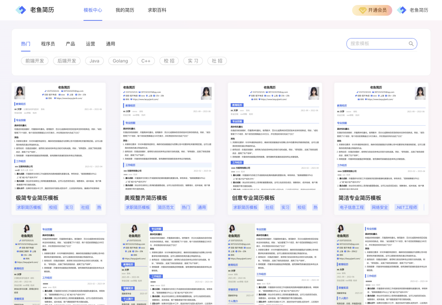Click 通用 tag under 美观整齐简历模板
442x305 pixels.
point(202,208)
